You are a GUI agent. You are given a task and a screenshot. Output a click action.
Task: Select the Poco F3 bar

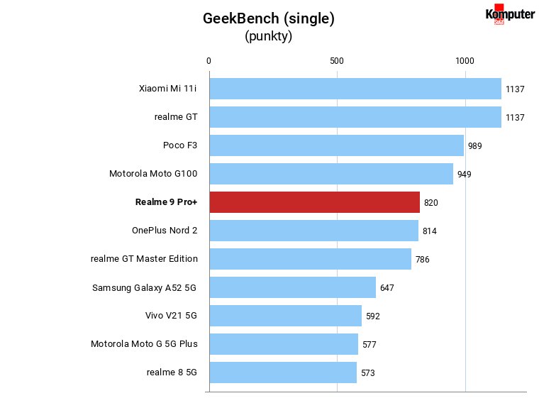tap(337, 145)
